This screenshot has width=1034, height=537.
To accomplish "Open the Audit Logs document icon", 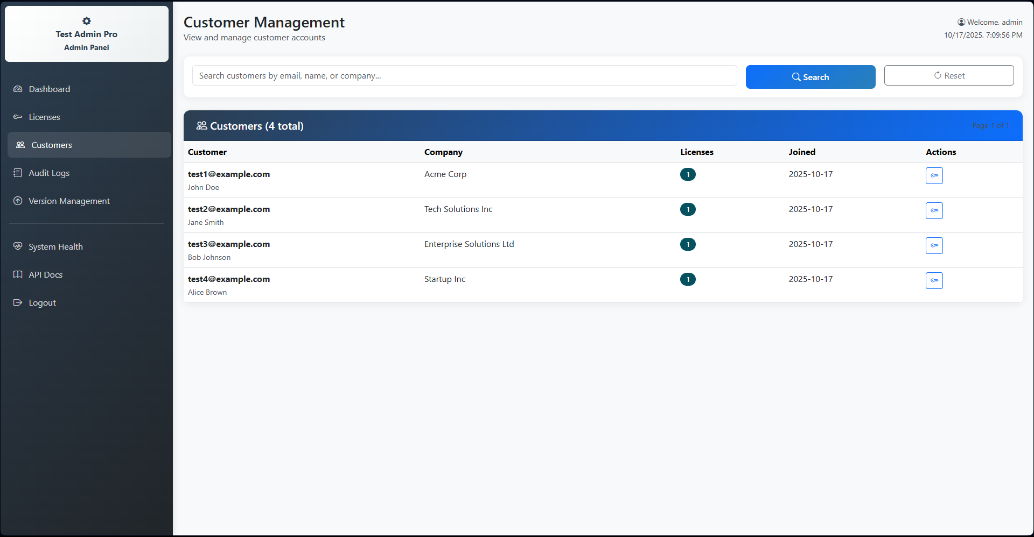I will pyautogui.click(x=18, y=173).
